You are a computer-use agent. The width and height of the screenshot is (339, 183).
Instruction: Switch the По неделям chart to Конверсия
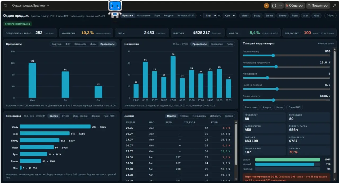point(217,44)
